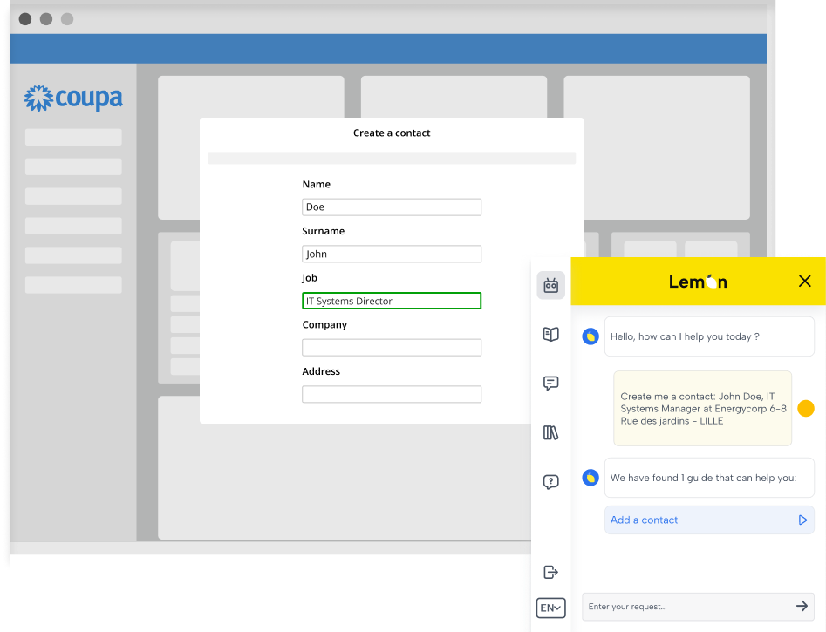Screen dimensions: 826x632
Task: Play the Add a contact guide
Action: [x=802, y=520]
